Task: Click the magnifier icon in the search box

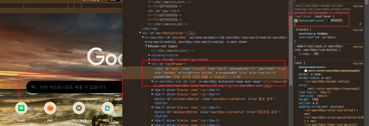Action: coord(33,87)
